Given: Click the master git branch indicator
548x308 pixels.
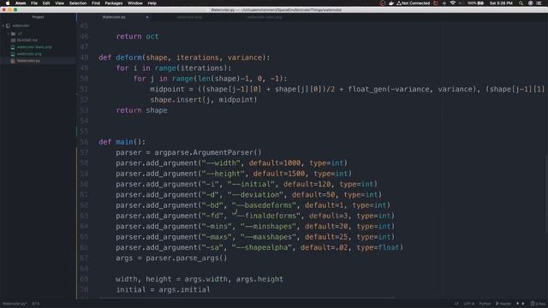Looking at the screenshot, I should pos(503,304).
